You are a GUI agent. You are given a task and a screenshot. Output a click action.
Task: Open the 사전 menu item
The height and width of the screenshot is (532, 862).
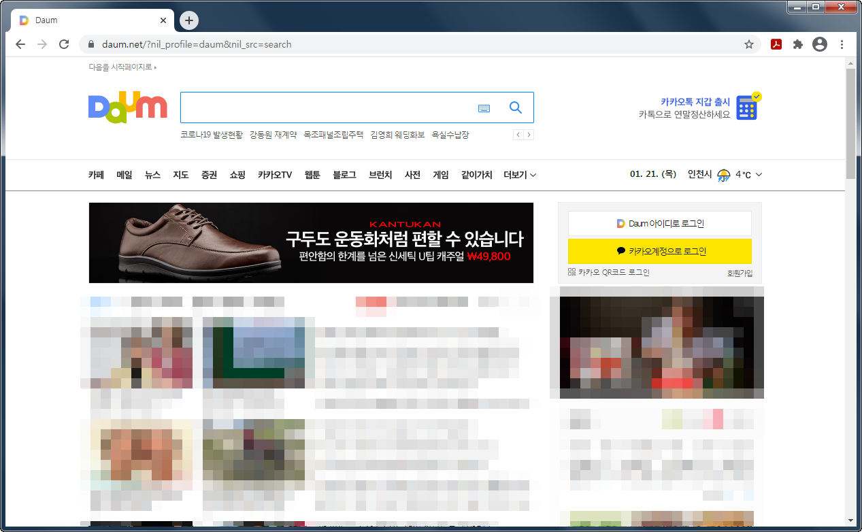412,175
